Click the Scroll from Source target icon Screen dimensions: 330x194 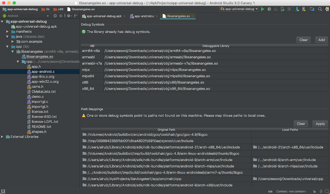[55, 16]
